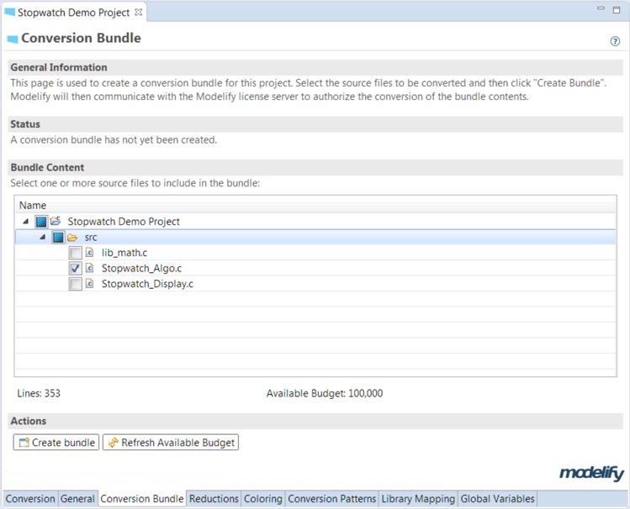
Task: Check the Stopwatch_Display.c checkbox
Action: tap(75, 284)
